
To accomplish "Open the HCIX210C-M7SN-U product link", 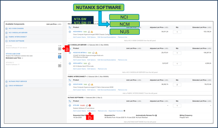I will click(80, 52).
